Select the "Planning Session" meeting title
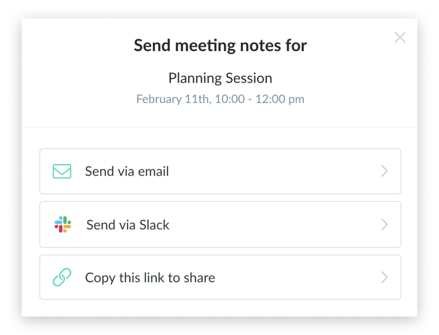Image resolution: width=439 pixels, height=335 pixels. coord(220,78)
